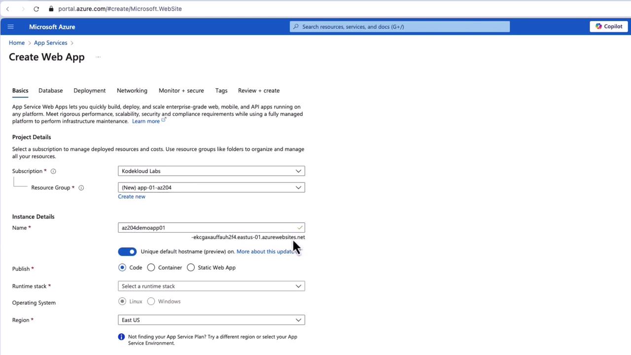Click the Operating System field label
Viewport: 631px width, 355px height.
point(34,303)
